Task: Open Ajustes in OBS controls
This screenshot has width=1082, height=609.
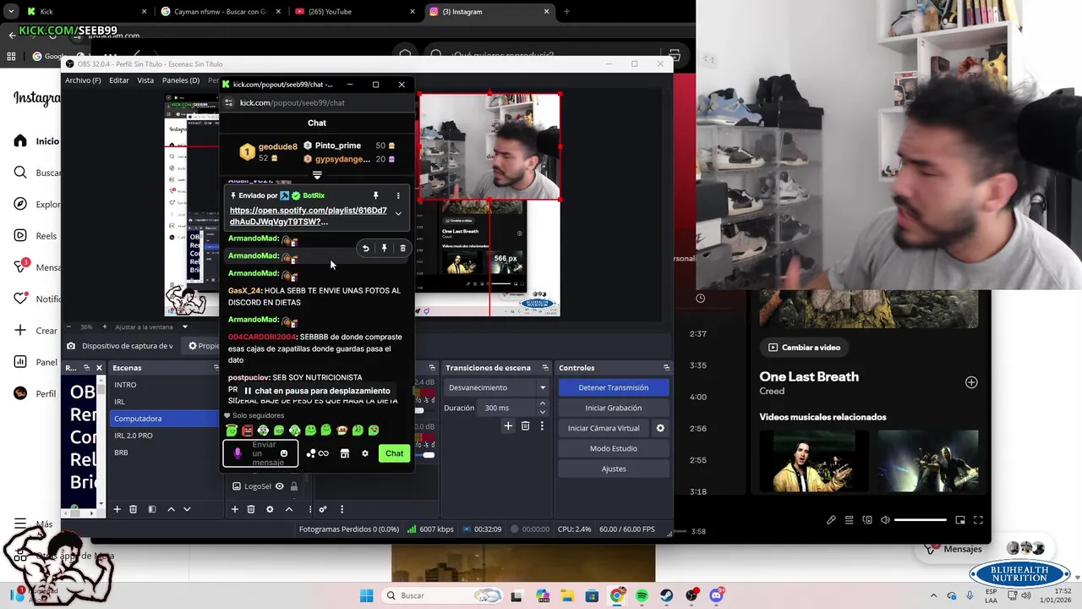Action: click(x=614, y=469)
